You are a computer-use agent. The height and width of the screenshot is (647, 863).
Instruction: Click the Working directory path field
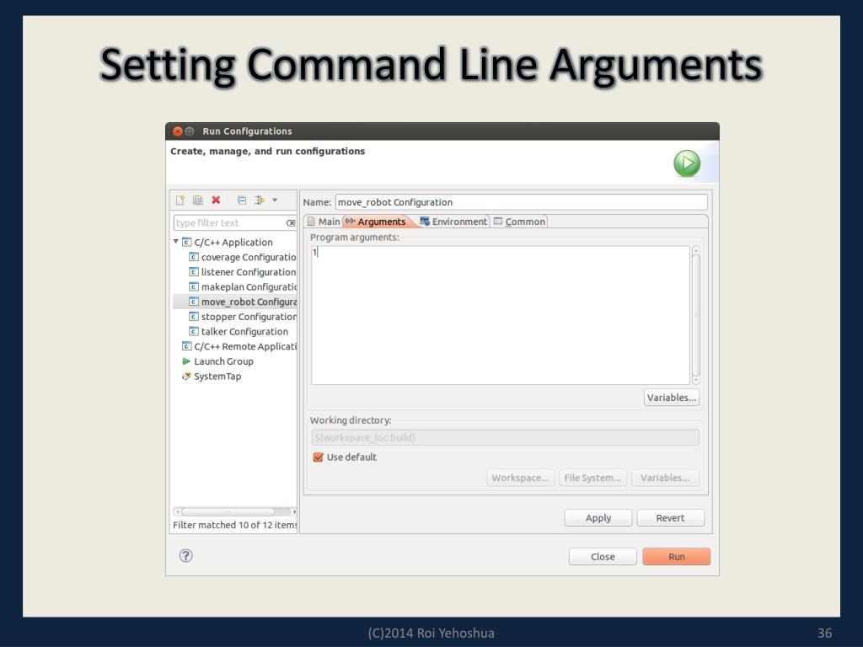coord(506,437)
